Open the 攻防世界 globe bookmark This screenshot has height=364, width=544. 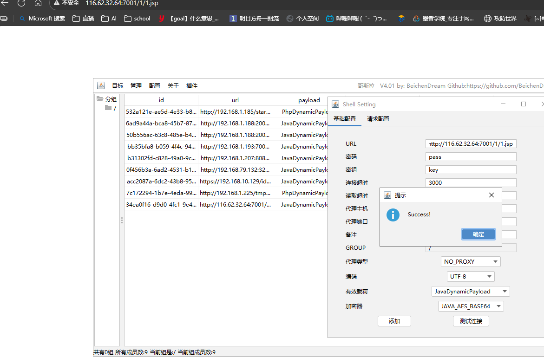point(488,19)
